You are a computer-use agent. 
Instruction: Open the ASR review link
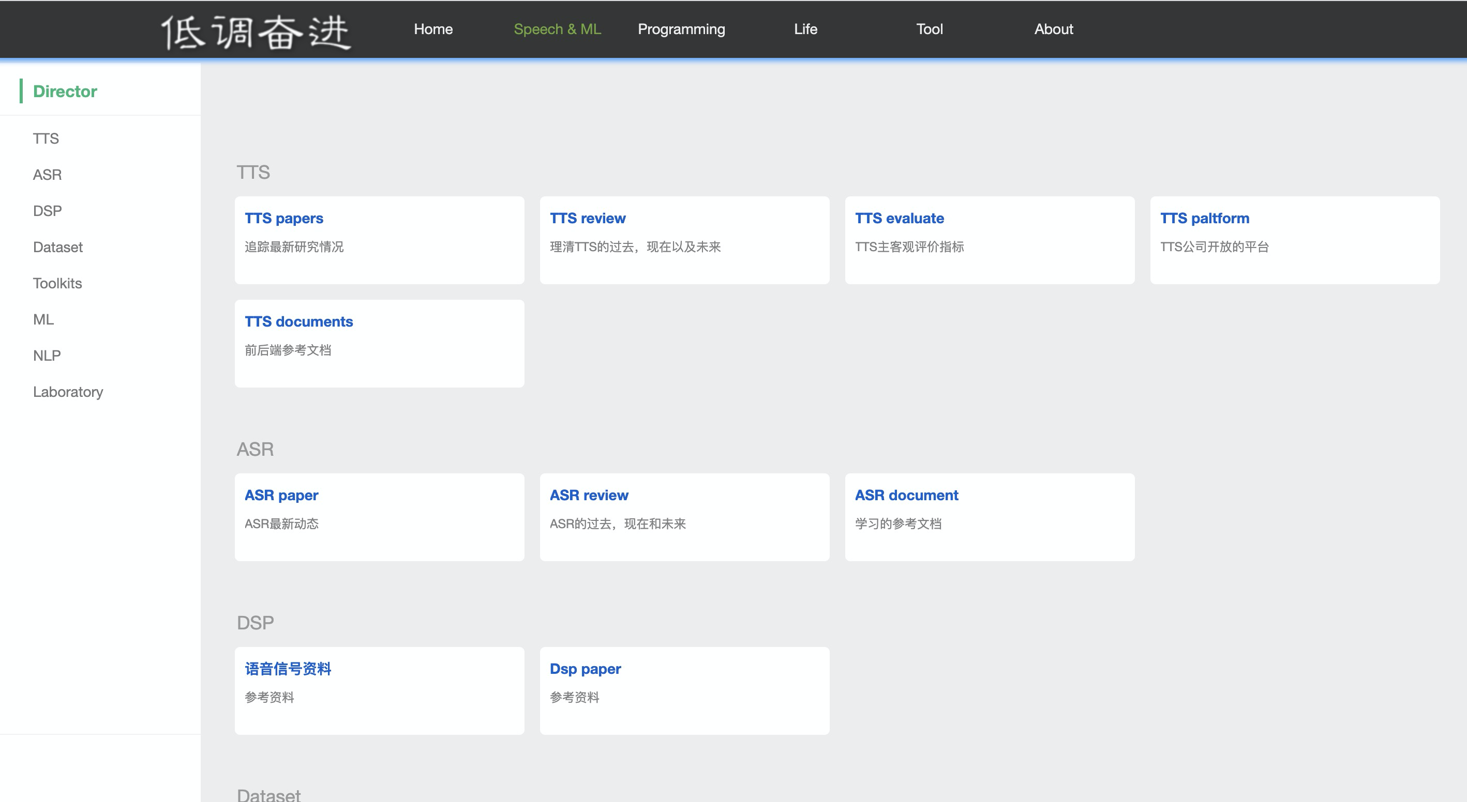pyautogui.click(x=589, y=495)
